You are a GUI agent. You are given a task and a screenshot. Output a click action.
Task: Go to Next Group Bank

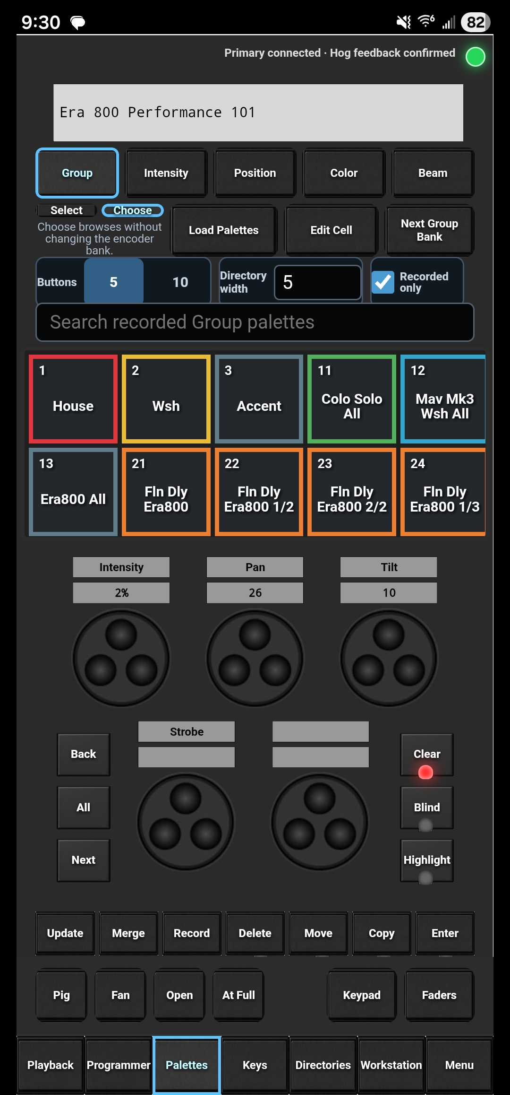click(430, 230)
